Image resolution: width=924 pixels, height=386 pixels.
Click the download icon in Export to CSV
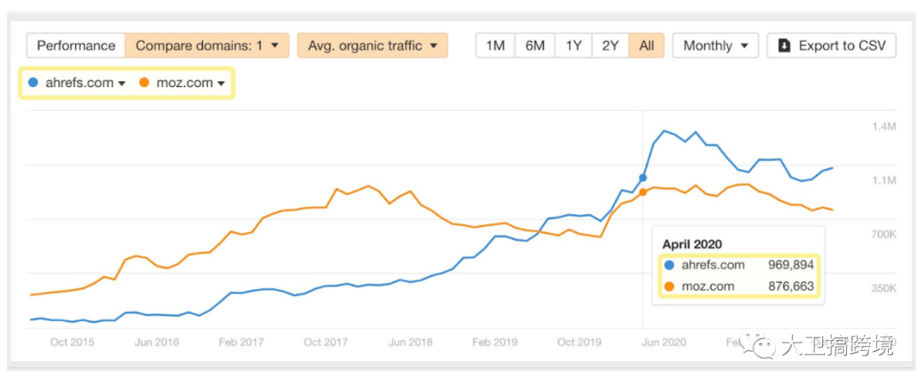coord(785,45)
